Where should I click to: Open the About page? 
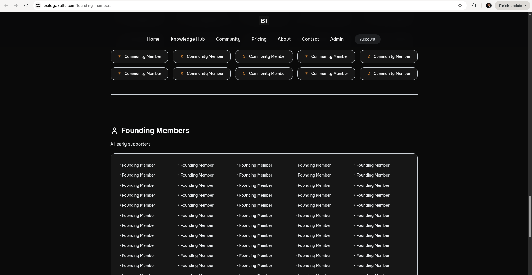pos(284,39)
